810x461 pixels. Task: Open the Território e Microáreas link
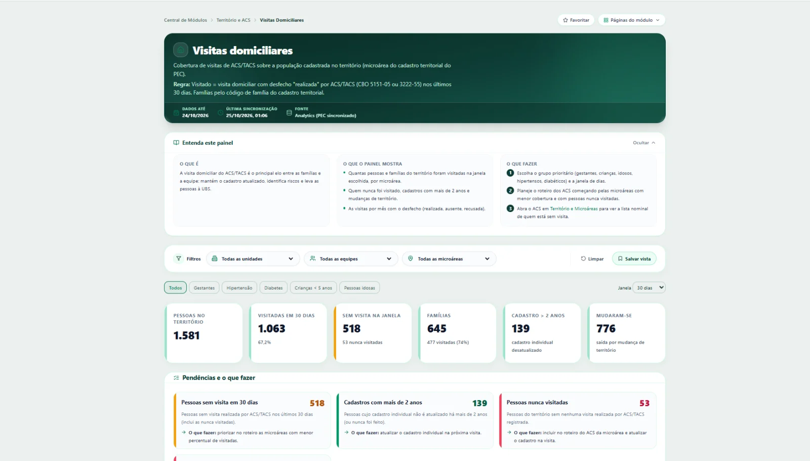pos(574,208)
